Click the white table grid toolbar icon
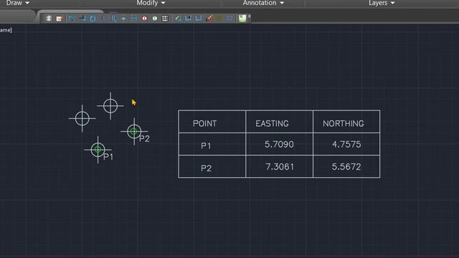 coord(165,19)
